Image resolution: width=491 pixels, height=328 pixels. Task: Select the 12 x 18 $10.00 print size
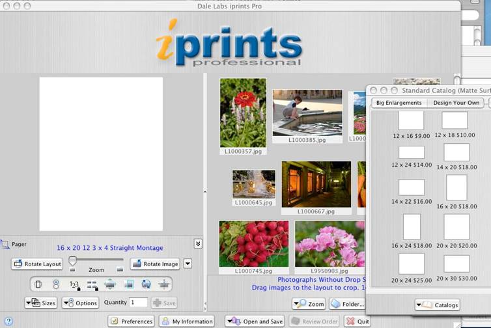tap(455, 125)
